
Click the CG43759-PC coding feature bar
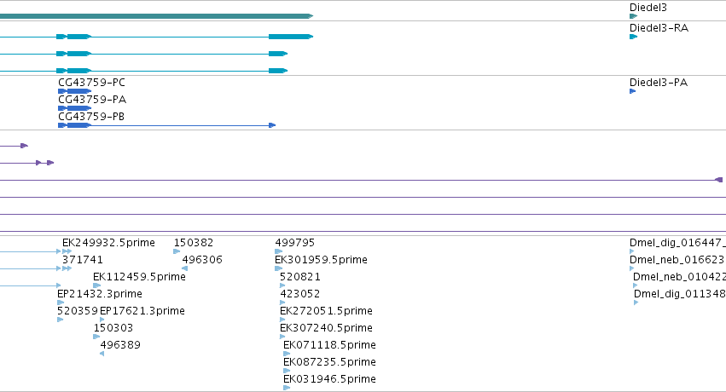pyautogui.click(x=74, y=91)
